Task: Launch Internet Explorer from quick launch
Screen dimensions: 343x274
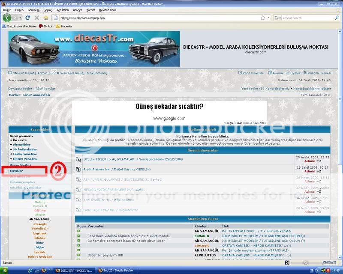Action: [x=31, y=271]
